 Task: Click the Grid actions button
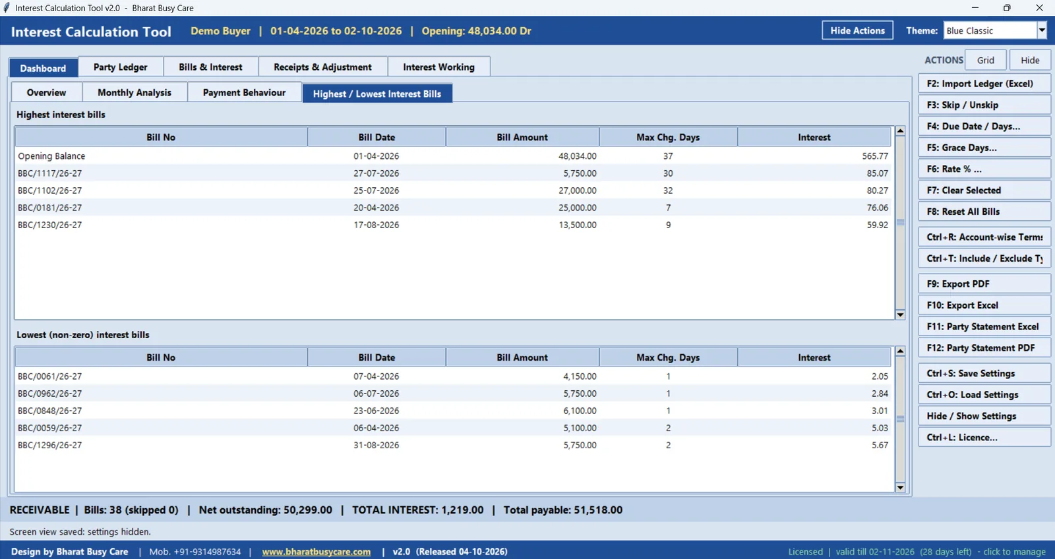coord(986,60)
